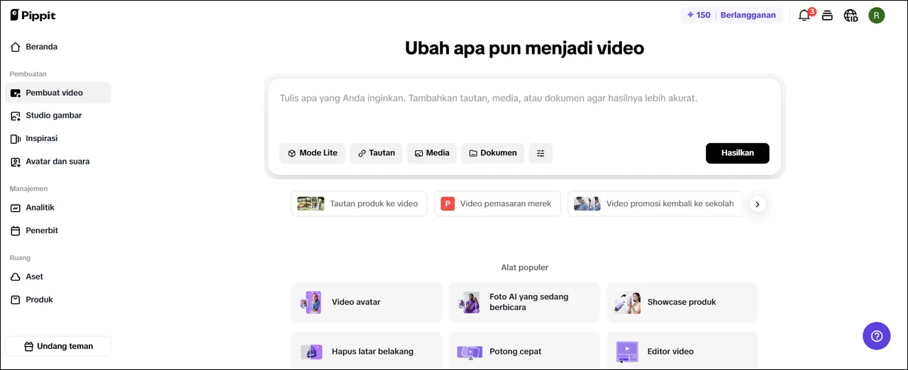Open the settings sliders icon
908x370 pixels.
coord(541,153)
